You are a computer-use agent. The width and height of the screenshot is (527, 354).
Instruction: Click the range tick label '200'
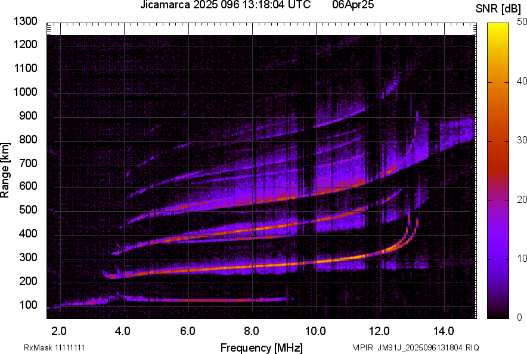coord(28,281)
